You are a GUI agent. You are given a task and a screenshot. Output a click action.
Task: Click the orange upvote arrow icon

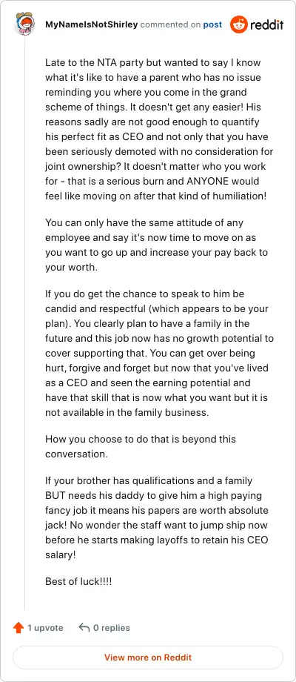[18, 628]
